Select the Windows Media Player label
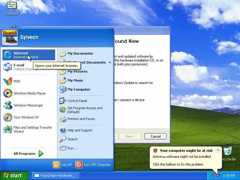 point(29,93)
